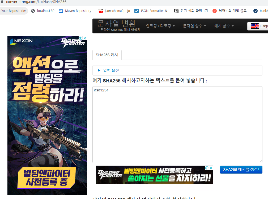Viewport: 268px width, 199px height.
Task: Click the red Tistory favicon icon
Action: (215, 11)
